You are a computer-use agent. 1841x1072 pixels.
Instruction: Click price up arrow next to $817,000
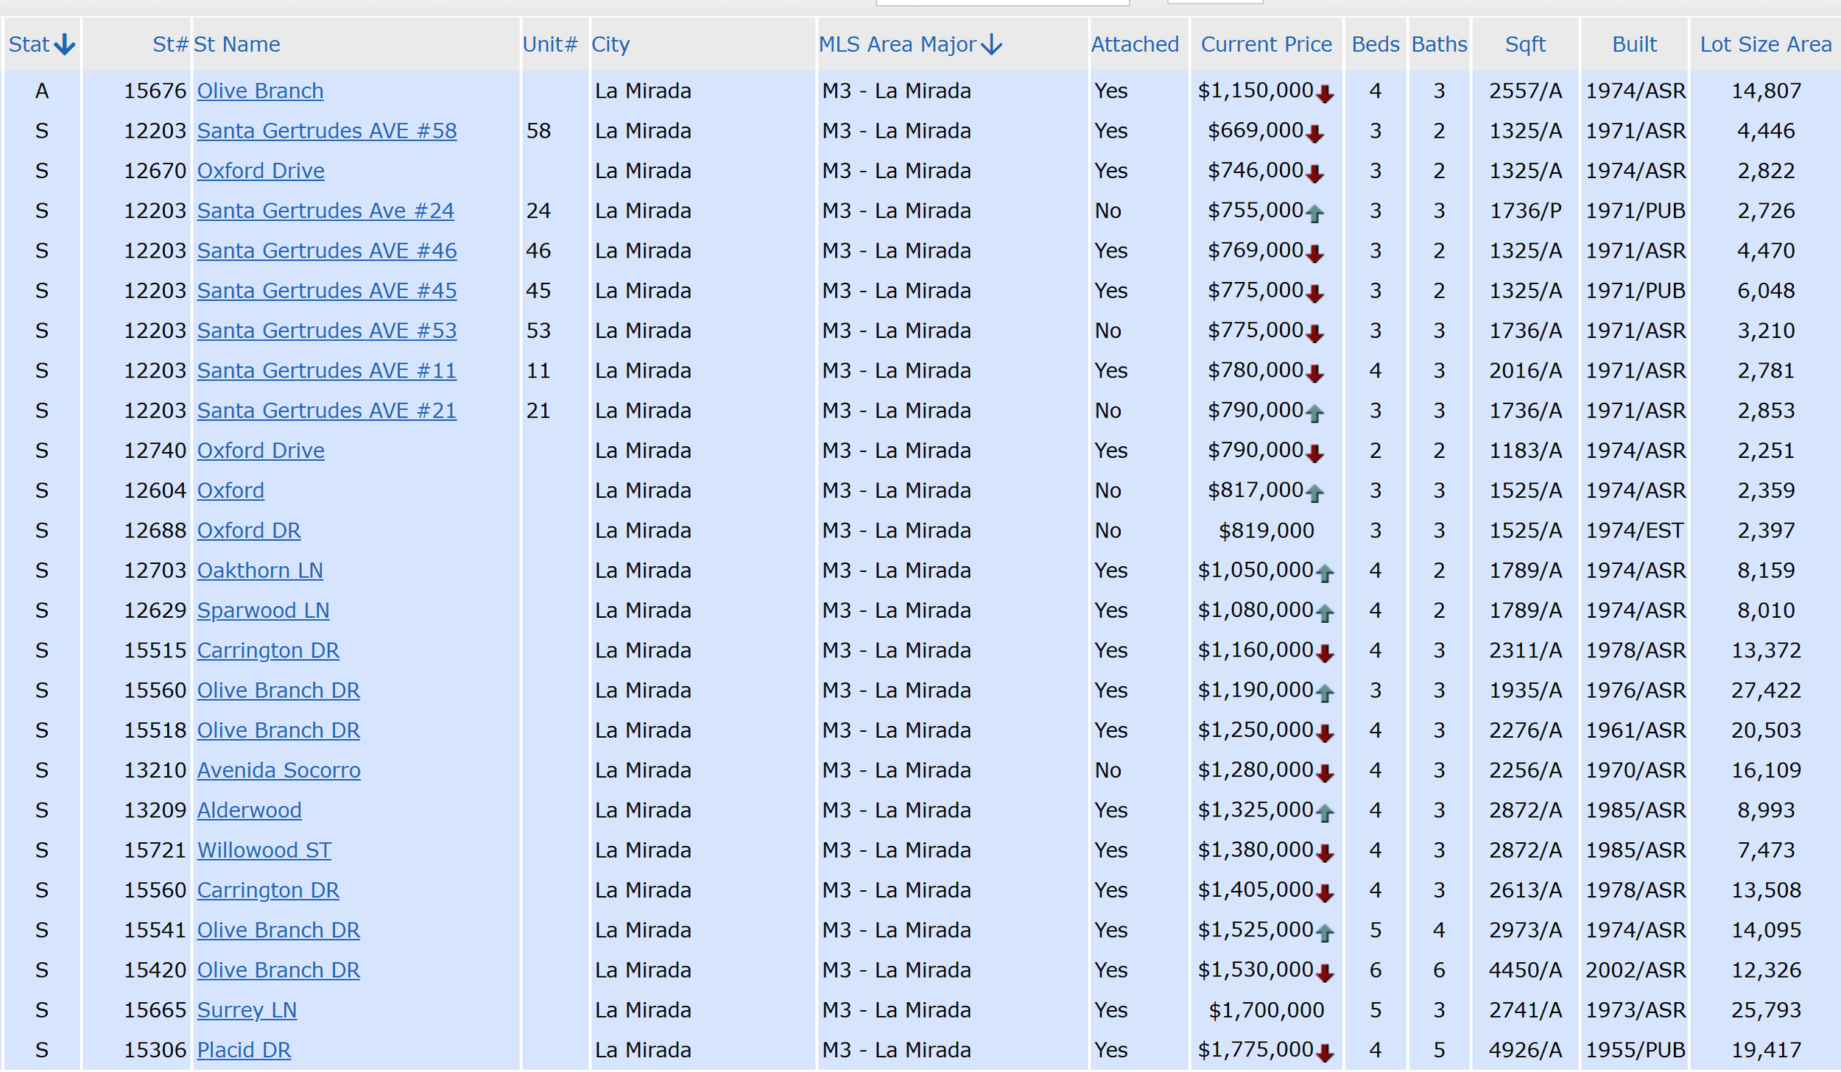1314,494
